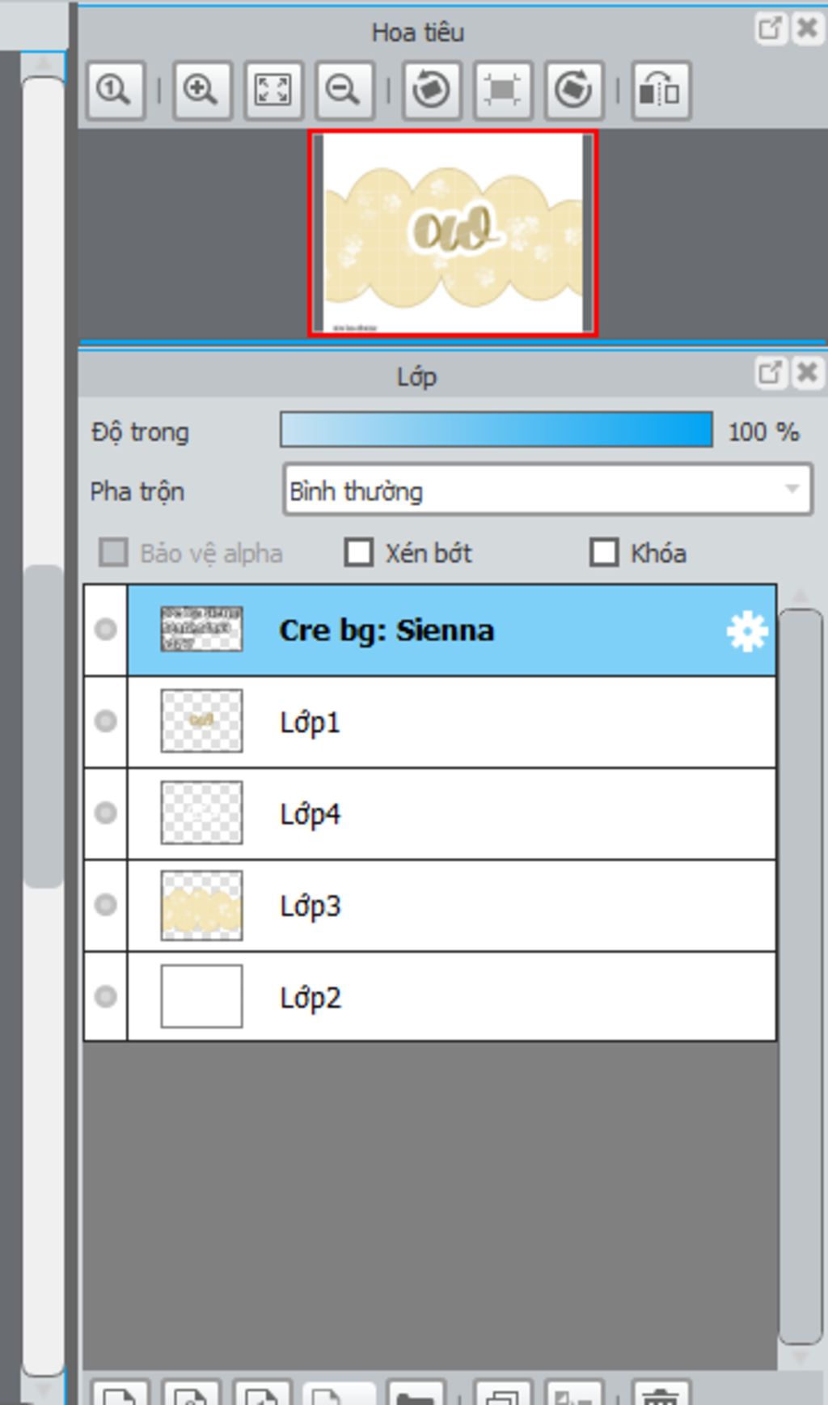This screenshot has width=828, height=1405.
Task: Toggle visibility of Lớp3 layer
Action: (105, 905)
